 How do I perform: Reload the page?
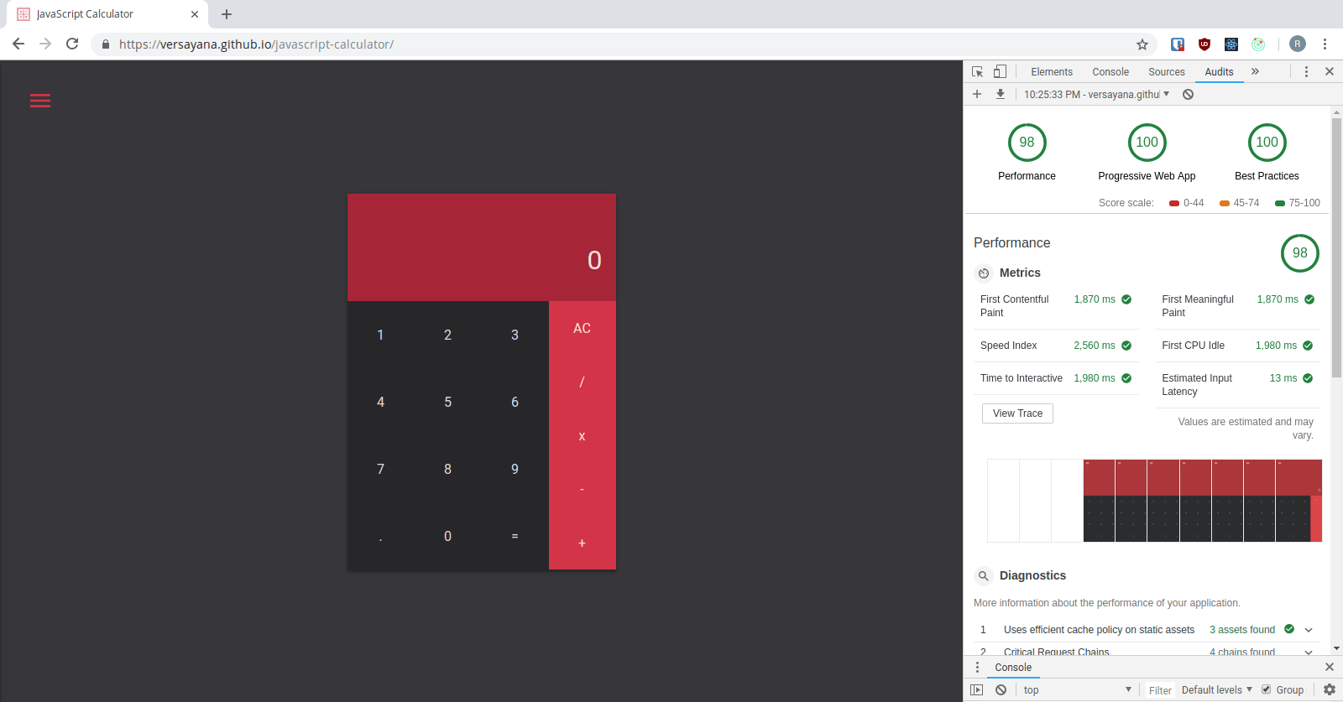pos(72,44)
